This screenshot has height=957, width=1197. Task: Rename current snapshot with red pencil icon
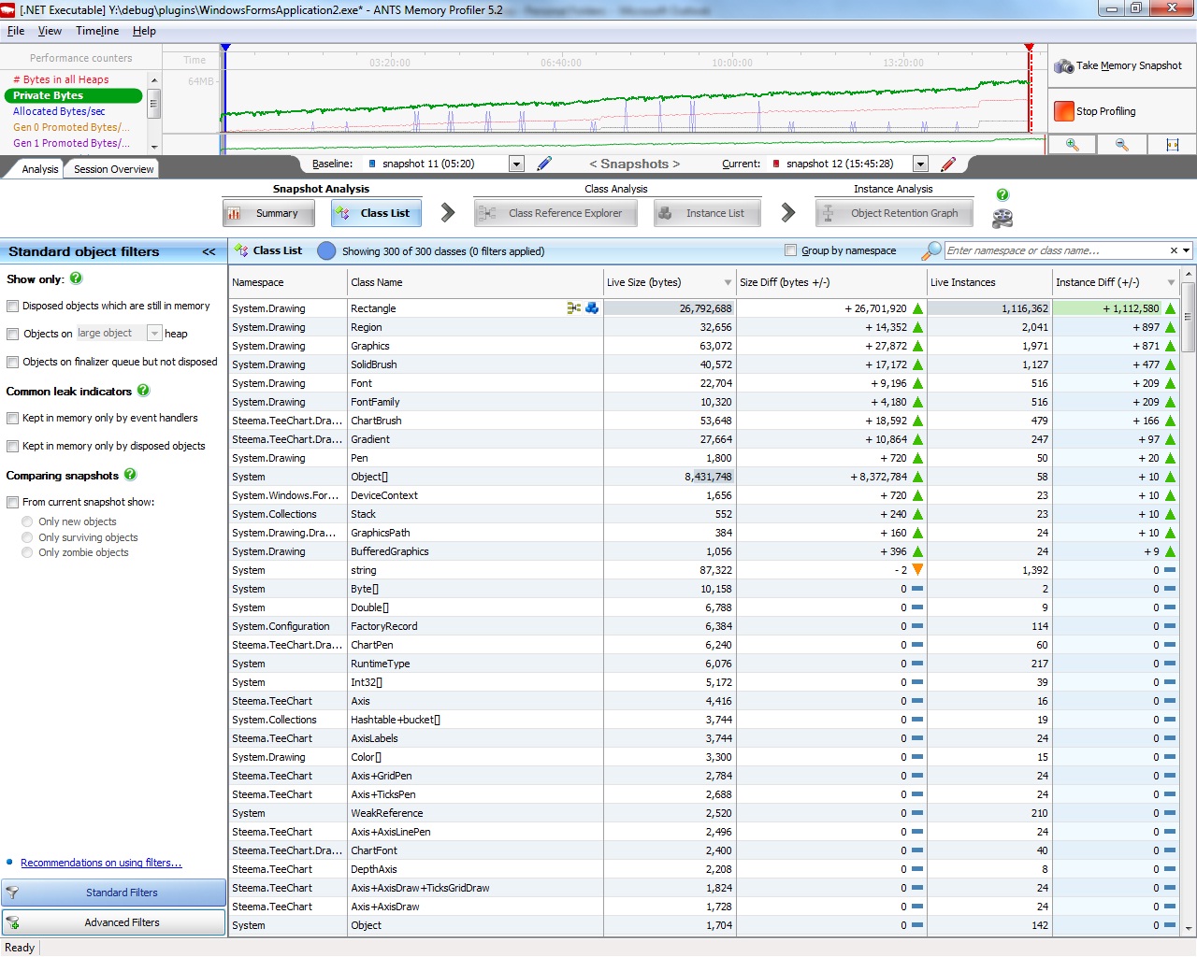(948, 164)
